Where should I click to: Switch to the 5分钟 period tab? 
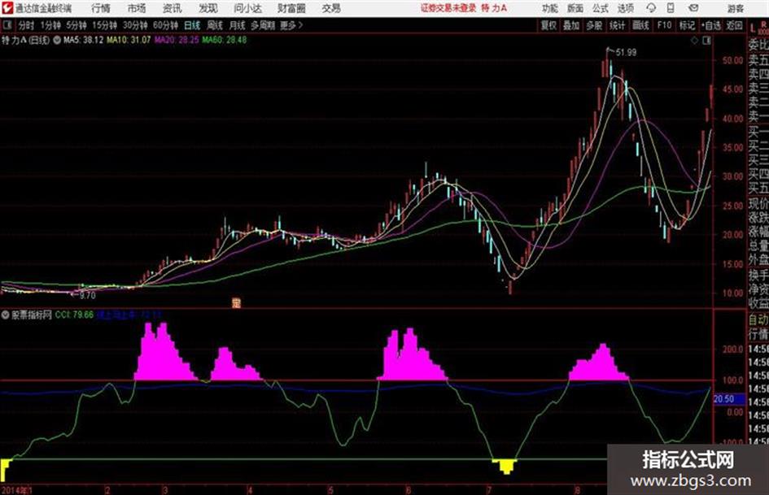tap(76, 25)
